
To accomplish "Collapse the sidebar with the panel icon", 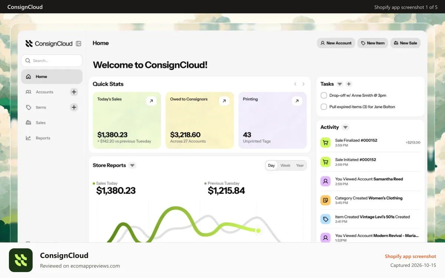I will (x=78, y=44).
